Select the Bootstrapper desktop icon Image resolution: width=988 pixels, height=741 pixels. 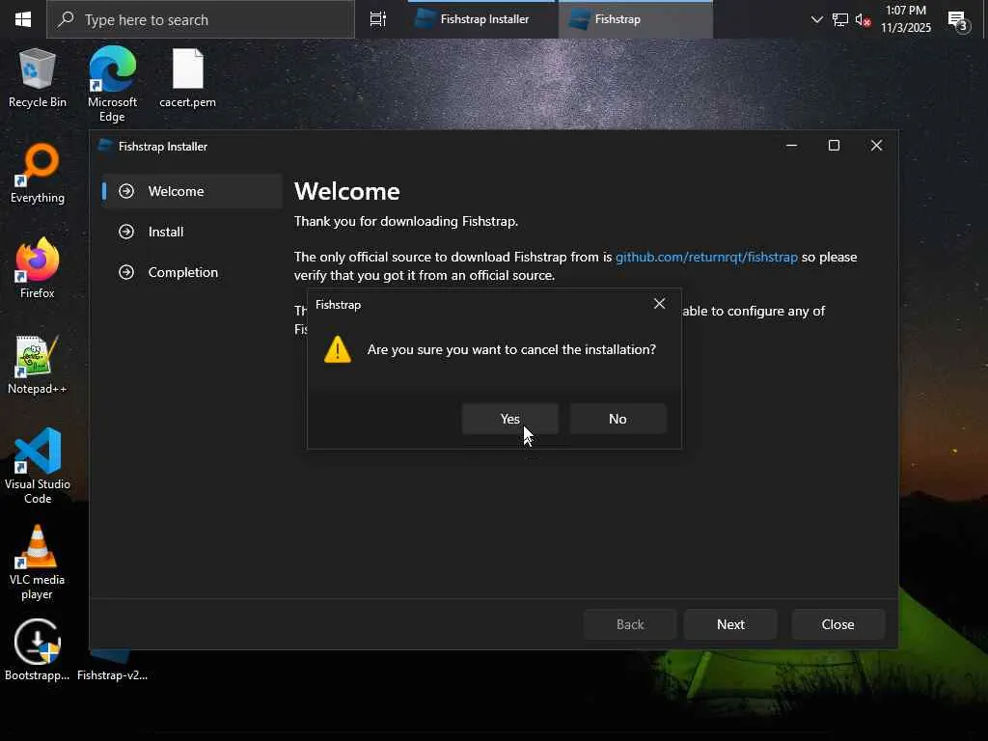pyautogui.click(x=38, y=650)
